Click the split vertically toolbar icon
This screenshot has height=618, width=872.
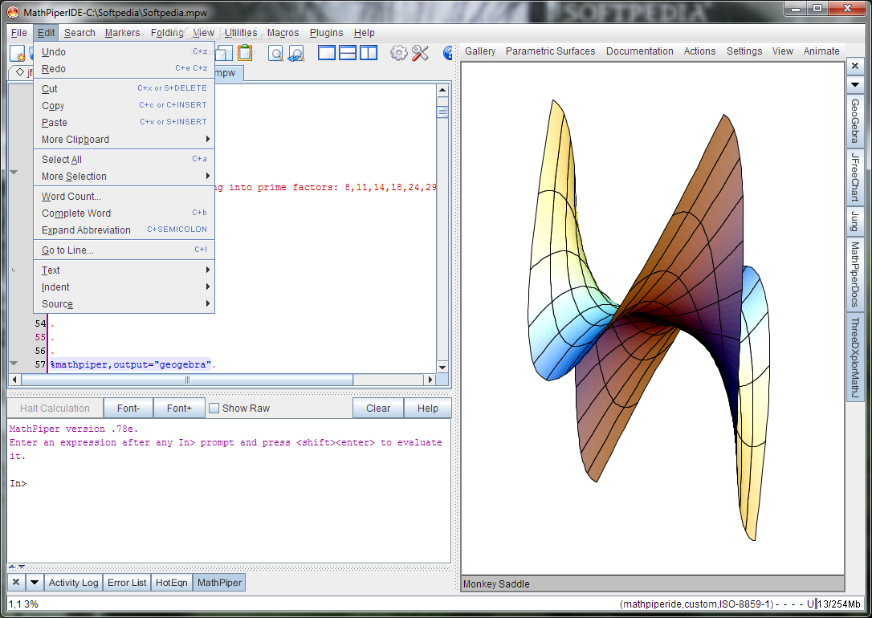click(x=369, y=53)
